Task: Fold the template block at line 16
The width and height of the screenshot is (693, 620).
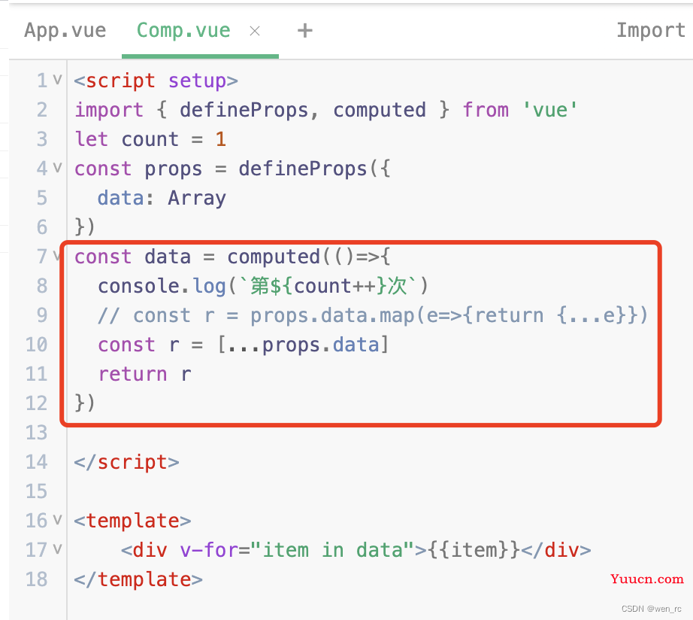Action: (57, 519)
